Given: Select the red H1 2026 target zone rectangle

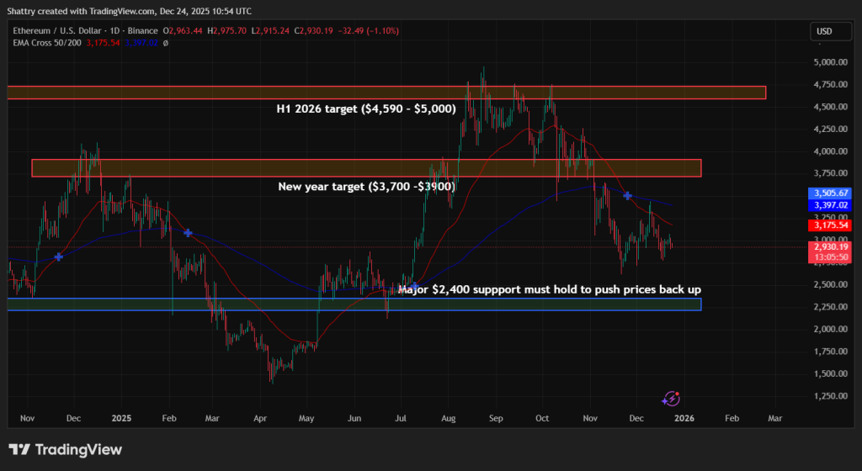Looking at the screenshot, I should point(386,93).
